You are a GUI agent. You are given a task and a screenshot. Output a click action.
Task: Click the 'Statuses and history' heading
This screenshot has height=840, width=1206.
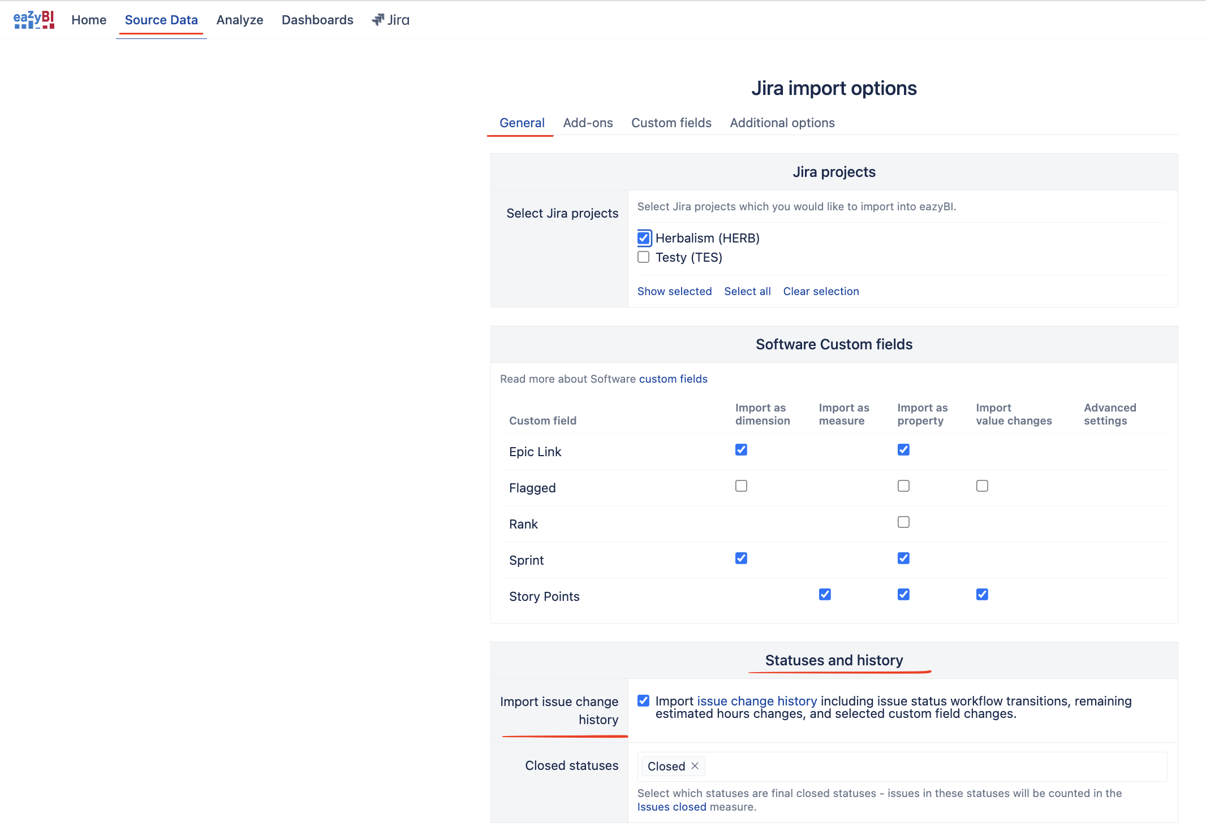pyautogui.click(x=834, y=660)
